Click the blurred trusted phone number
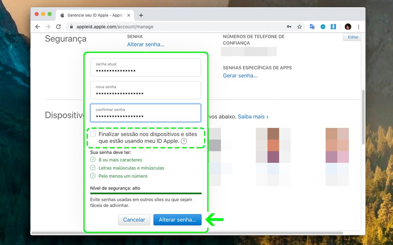The height and width of the screenshot is (245, 393). [x=249, y=51]
